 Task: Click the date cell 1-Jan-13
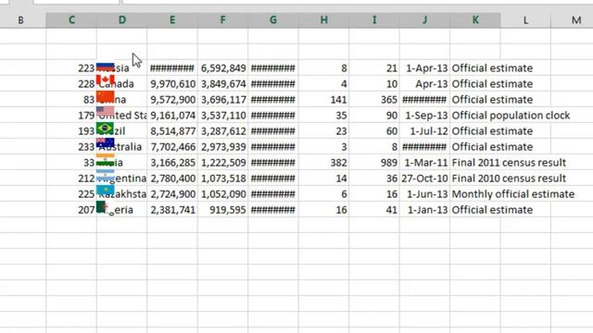pos(424,210)
